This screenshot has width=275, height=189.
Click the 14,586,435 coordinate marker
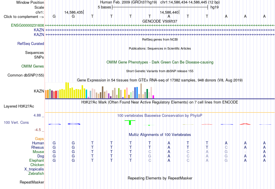pos(74,12)
